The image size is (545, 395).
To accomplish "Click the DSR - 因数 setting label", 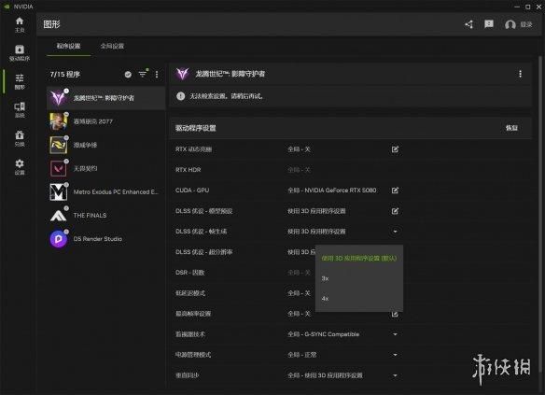I will click(190, 273).
